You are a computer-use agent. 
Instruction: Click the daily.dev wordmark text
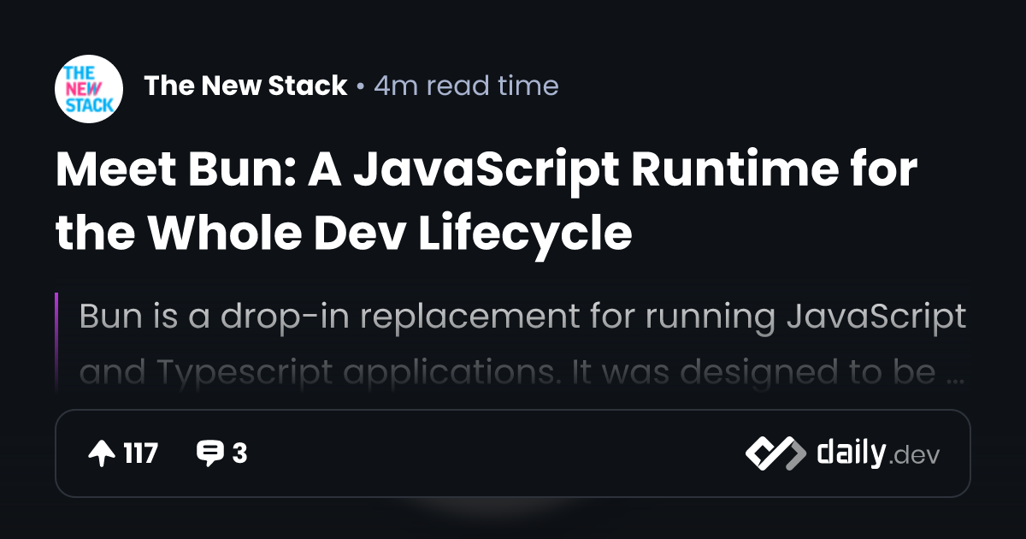click(878, 453)
